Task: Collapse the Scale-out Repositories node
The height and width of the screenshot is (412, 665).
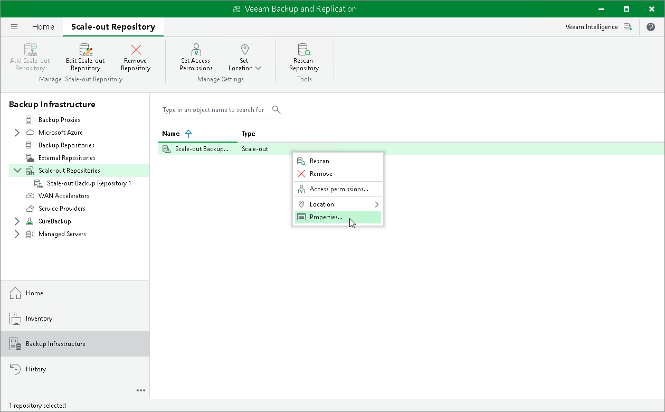Action: point(17,171)
